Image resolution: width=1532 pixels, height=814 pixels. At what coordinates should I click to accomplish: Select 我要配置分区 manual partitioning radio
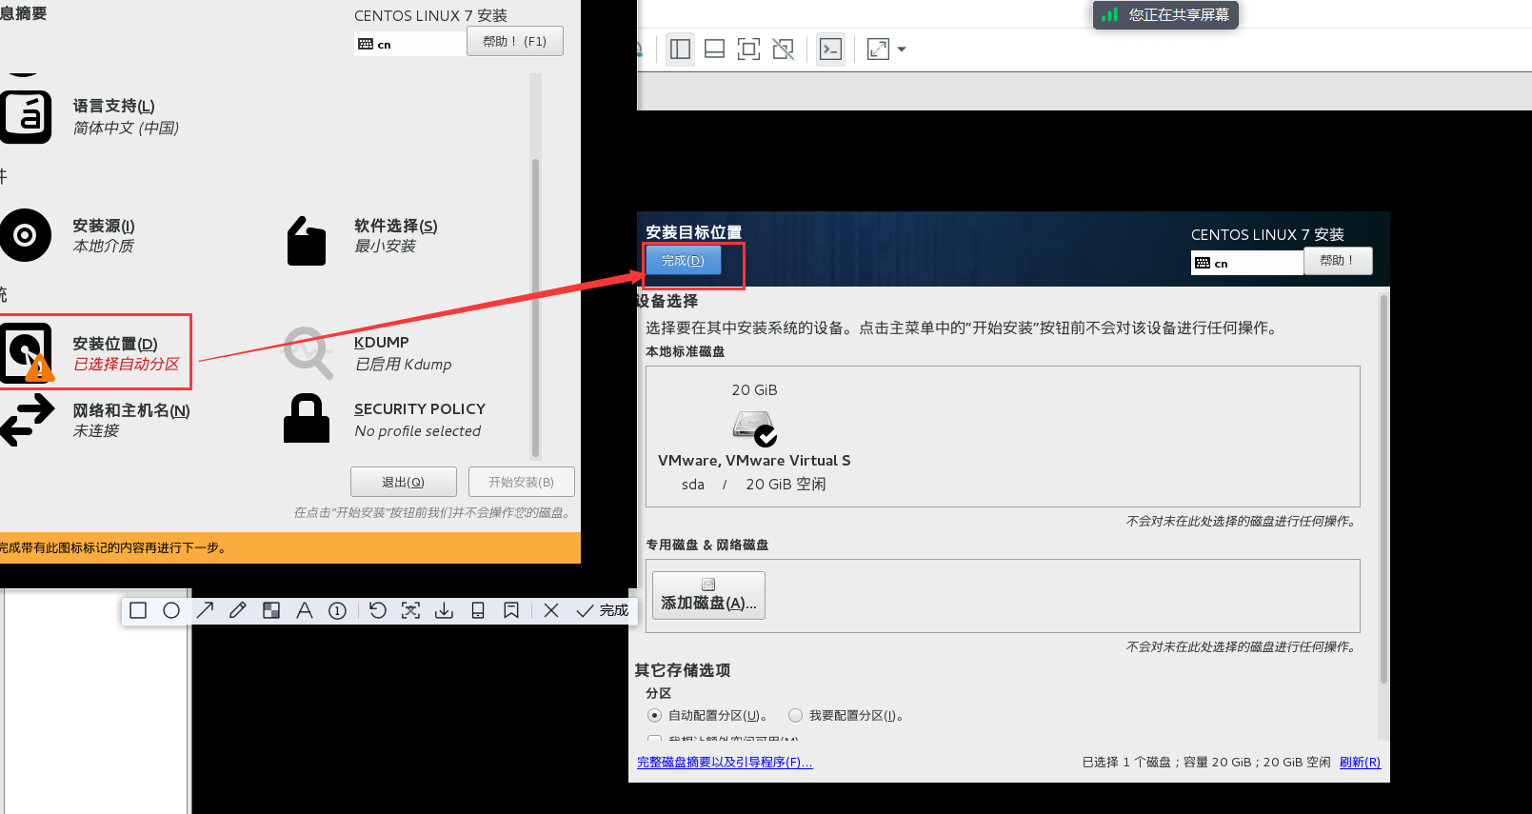click(x=795, y=715)
